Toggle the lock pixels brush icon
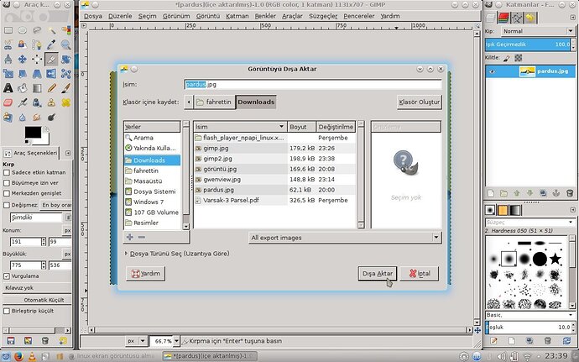This screenshot has width=579, height=362. [x=507, y=58]
